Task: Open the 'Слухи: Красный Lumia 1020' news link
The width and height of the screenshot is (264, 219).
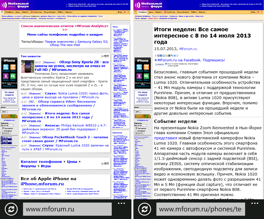Action: (65, 147)
